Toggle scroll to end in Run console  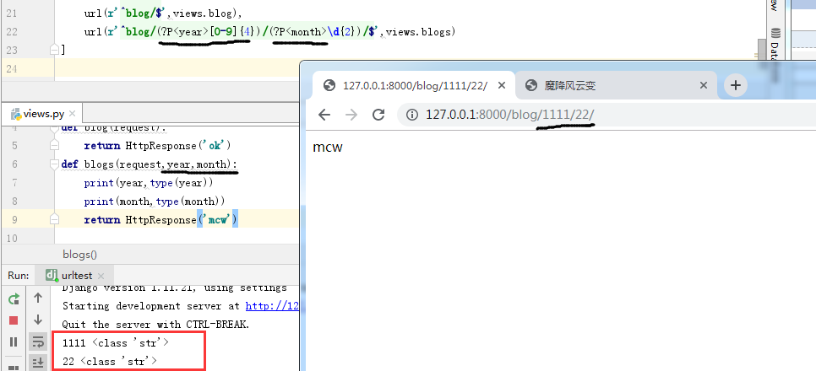pos(37,363)
